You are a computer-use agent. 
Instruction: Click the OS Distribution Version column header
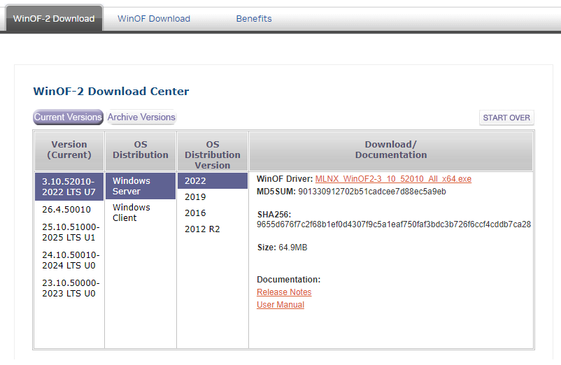click(213, 151)
